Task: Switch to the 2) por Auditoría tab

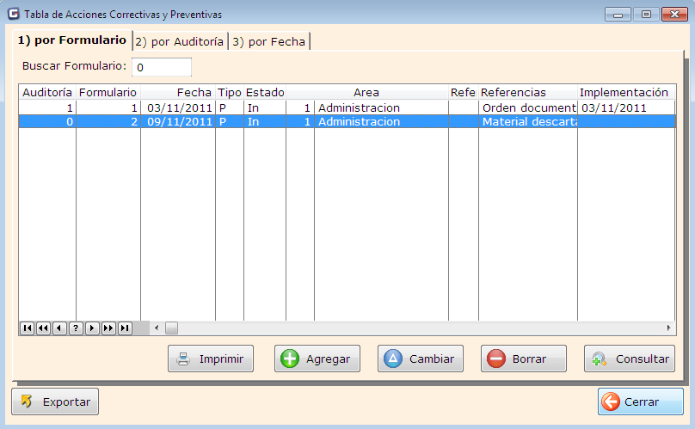Action: tap(180, 41)
